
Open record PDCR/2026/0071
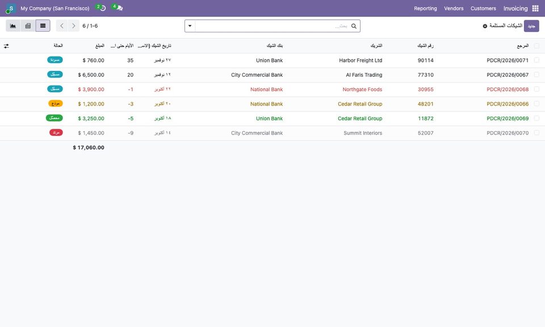point(508,61)
